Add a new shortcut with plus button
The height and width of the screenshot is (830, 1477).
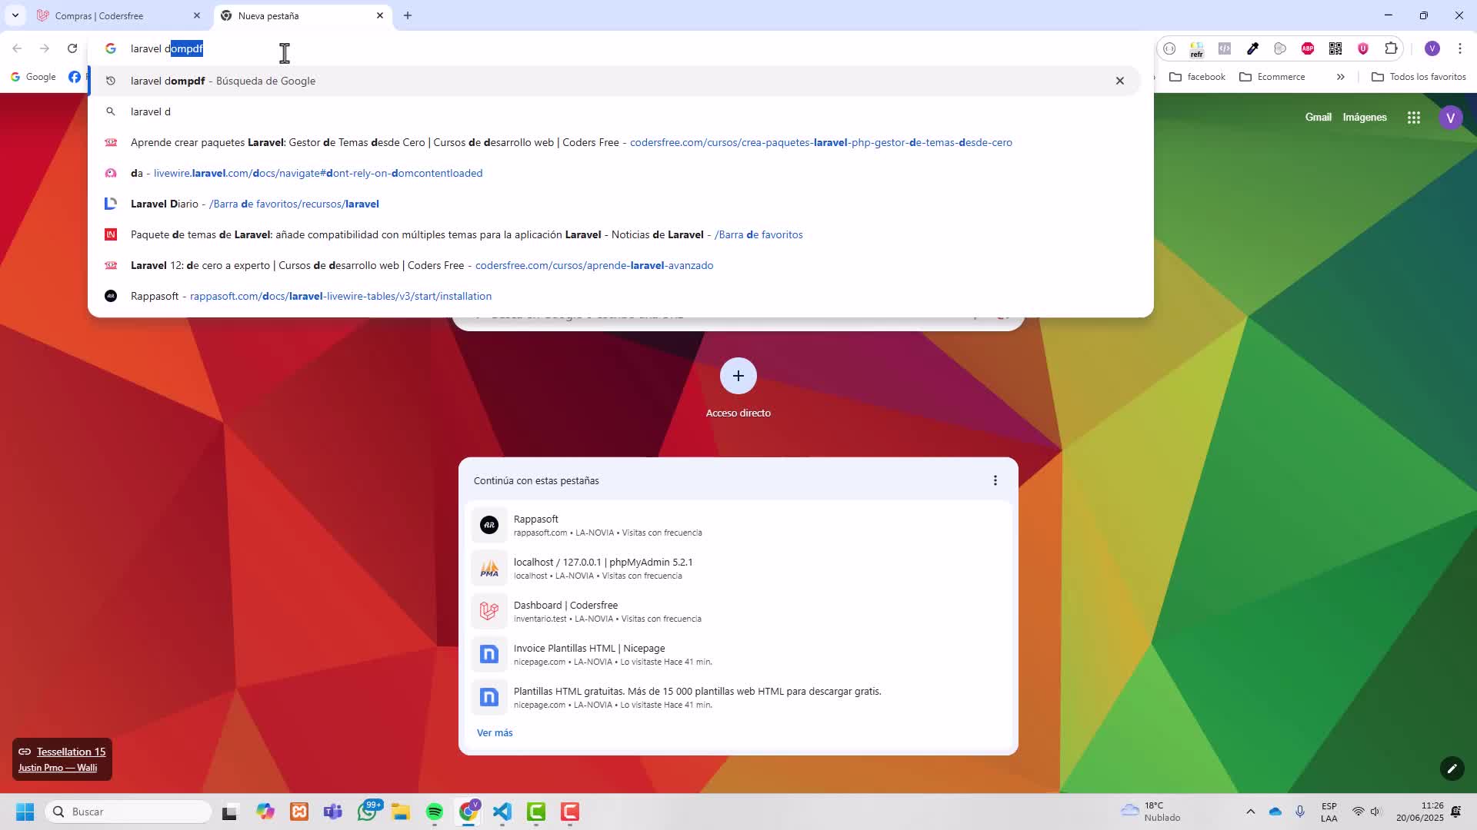pyautogui.click(x=738, y=376)
